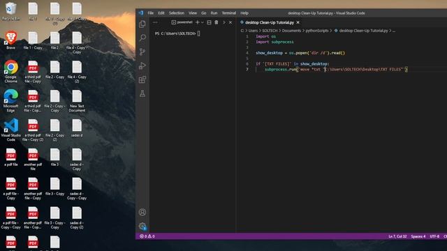Image resolution: width=447 pixels, height=251 pixels.
Task: Select the 'New Text Document' desktop file
Action: pos(77,100)
